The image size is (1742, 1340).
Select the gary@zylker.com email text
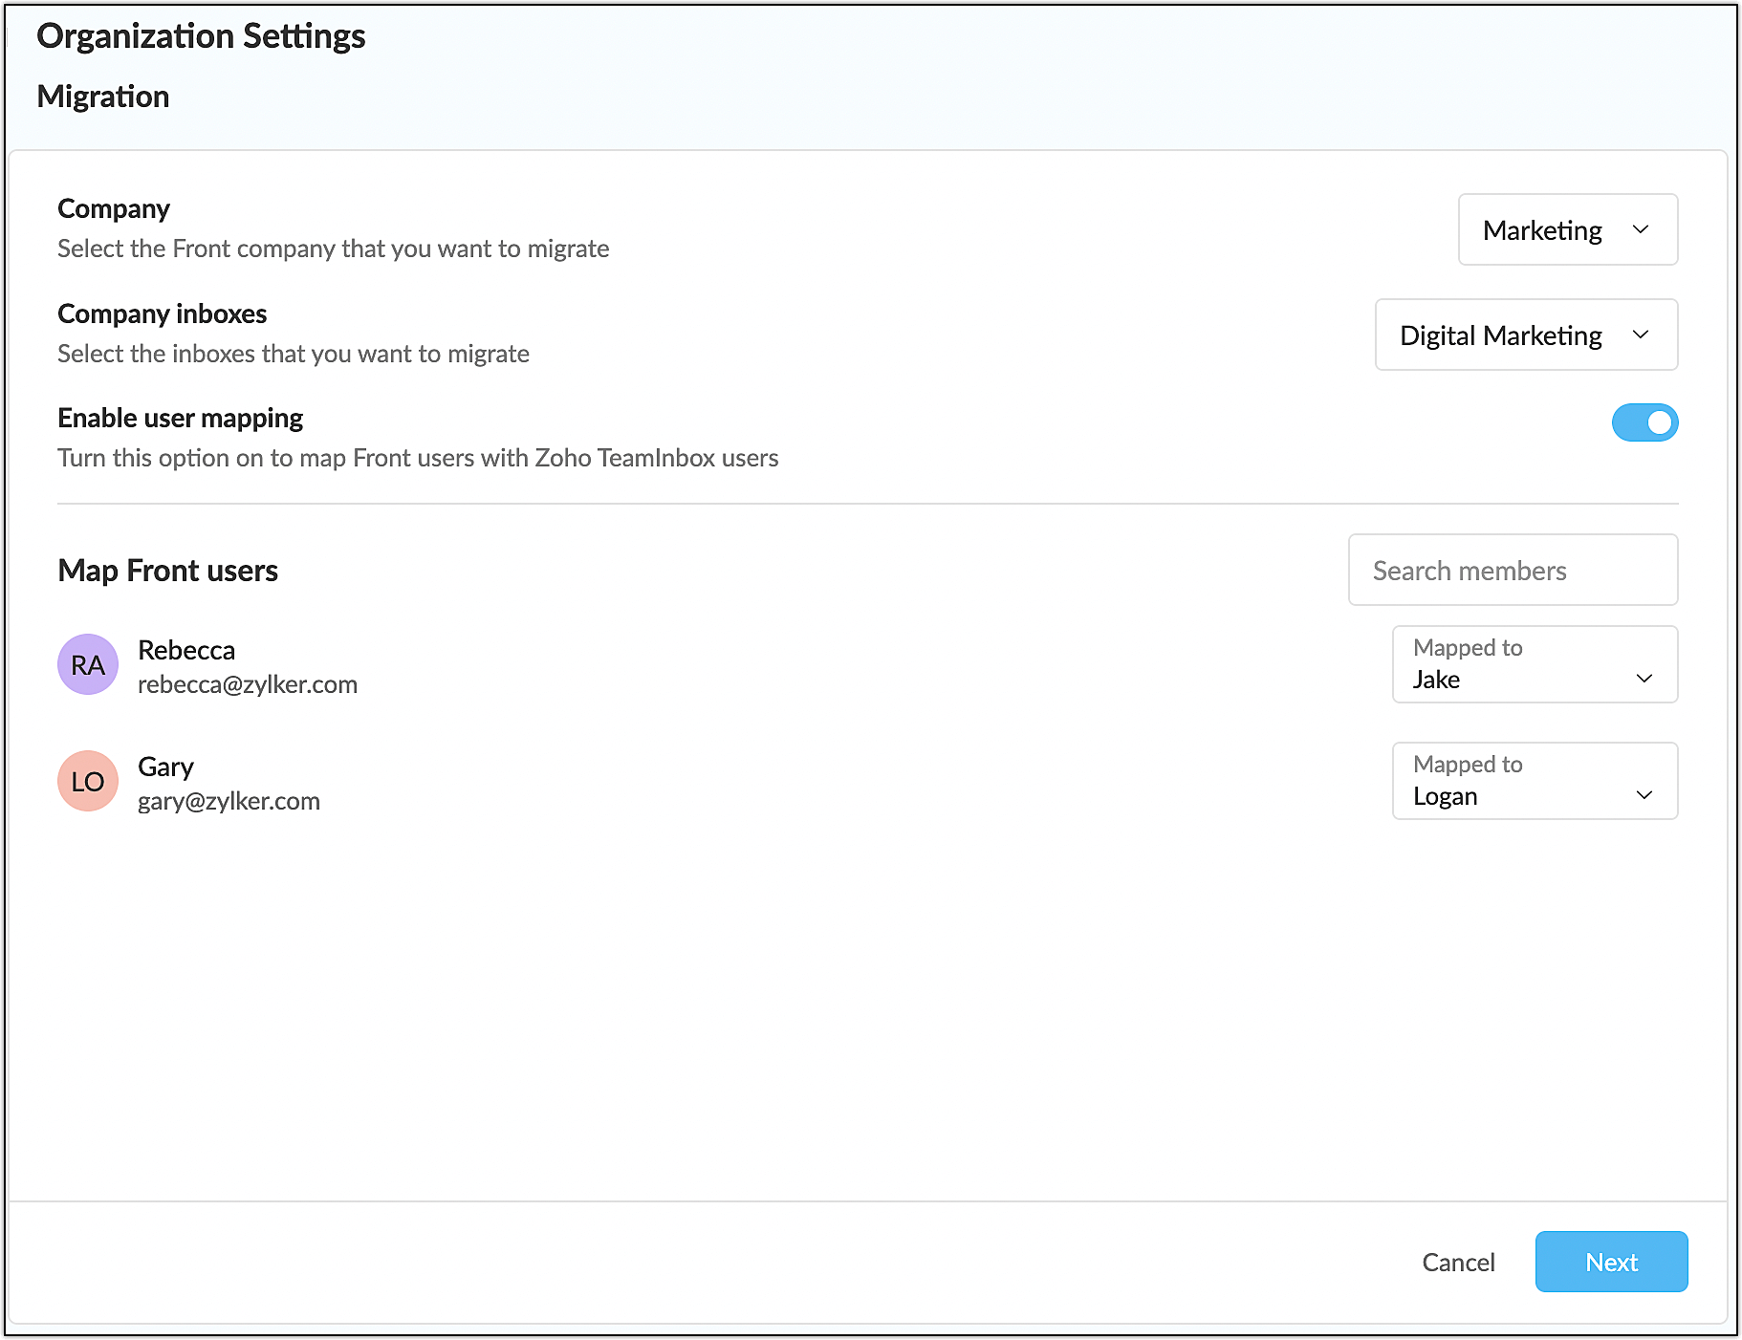point(229,801)
